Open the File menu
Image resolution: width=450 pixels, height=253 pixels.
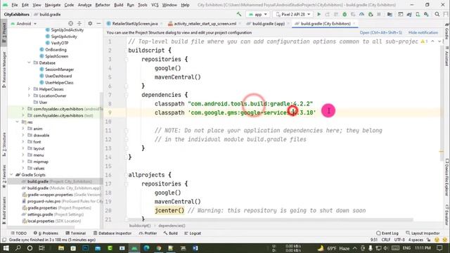[x=14, y=5]
